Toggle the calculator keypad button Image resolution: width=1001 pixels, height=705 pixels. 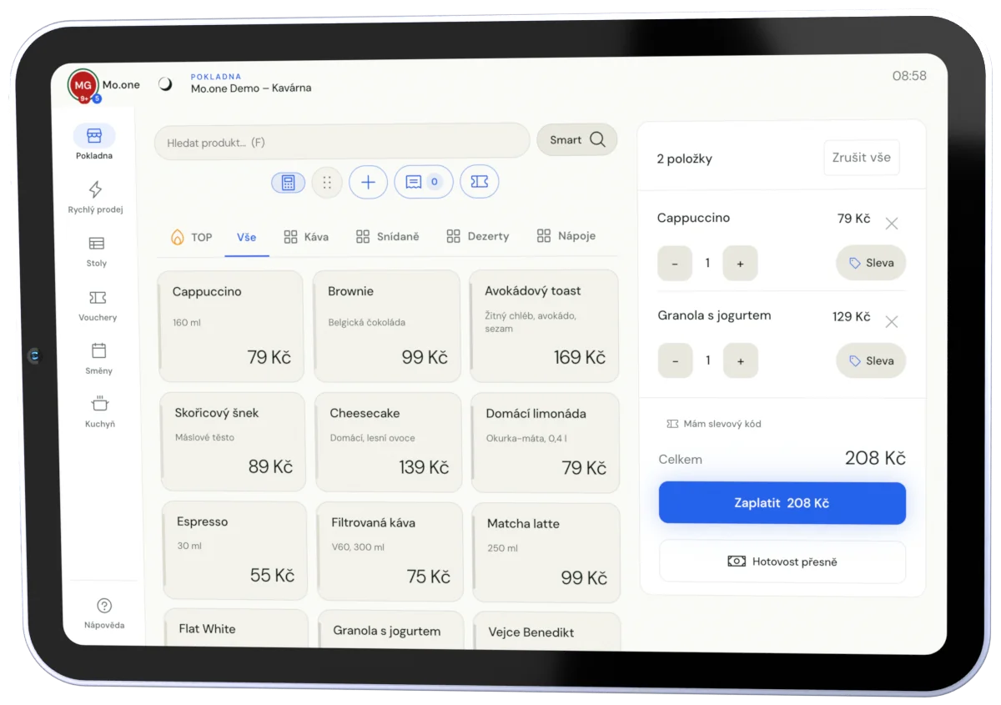(288, 183)
